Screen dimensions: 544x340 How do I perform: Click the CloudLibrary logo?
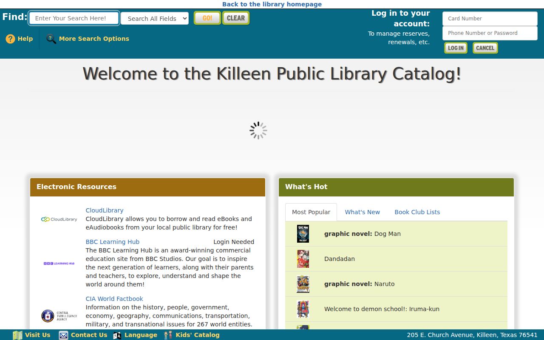coord(59,219)
